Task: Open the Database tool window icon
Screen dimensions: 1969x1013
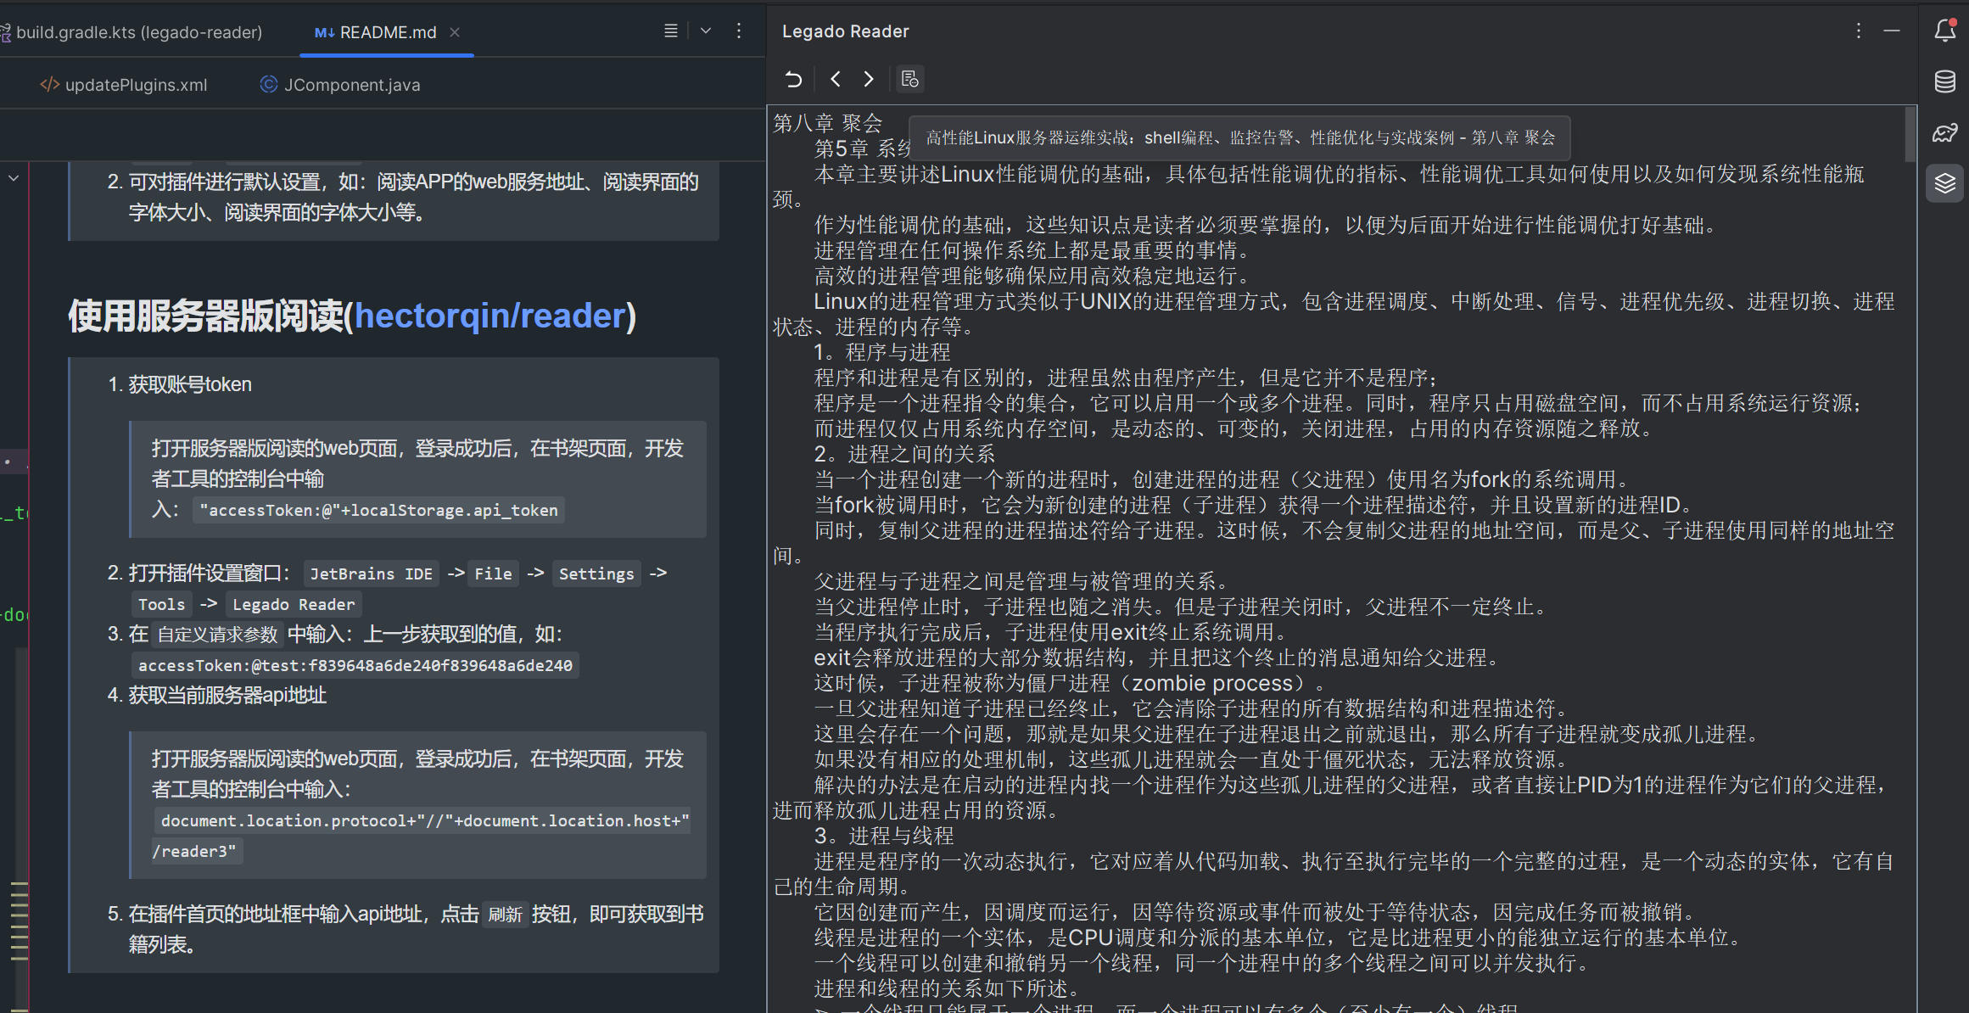Action: click(1945, 81)
